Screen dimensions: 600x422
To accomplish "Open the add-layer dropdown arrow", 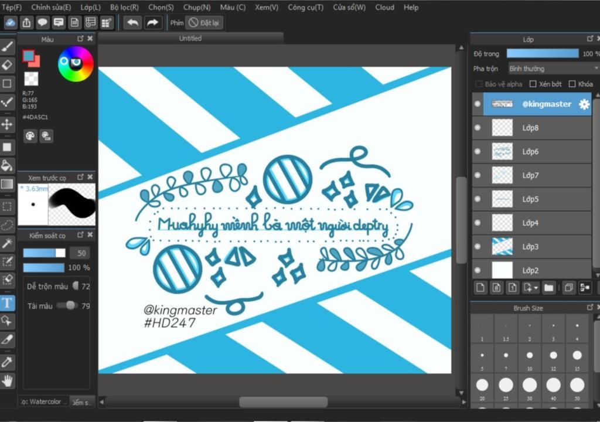I will 536,288.
